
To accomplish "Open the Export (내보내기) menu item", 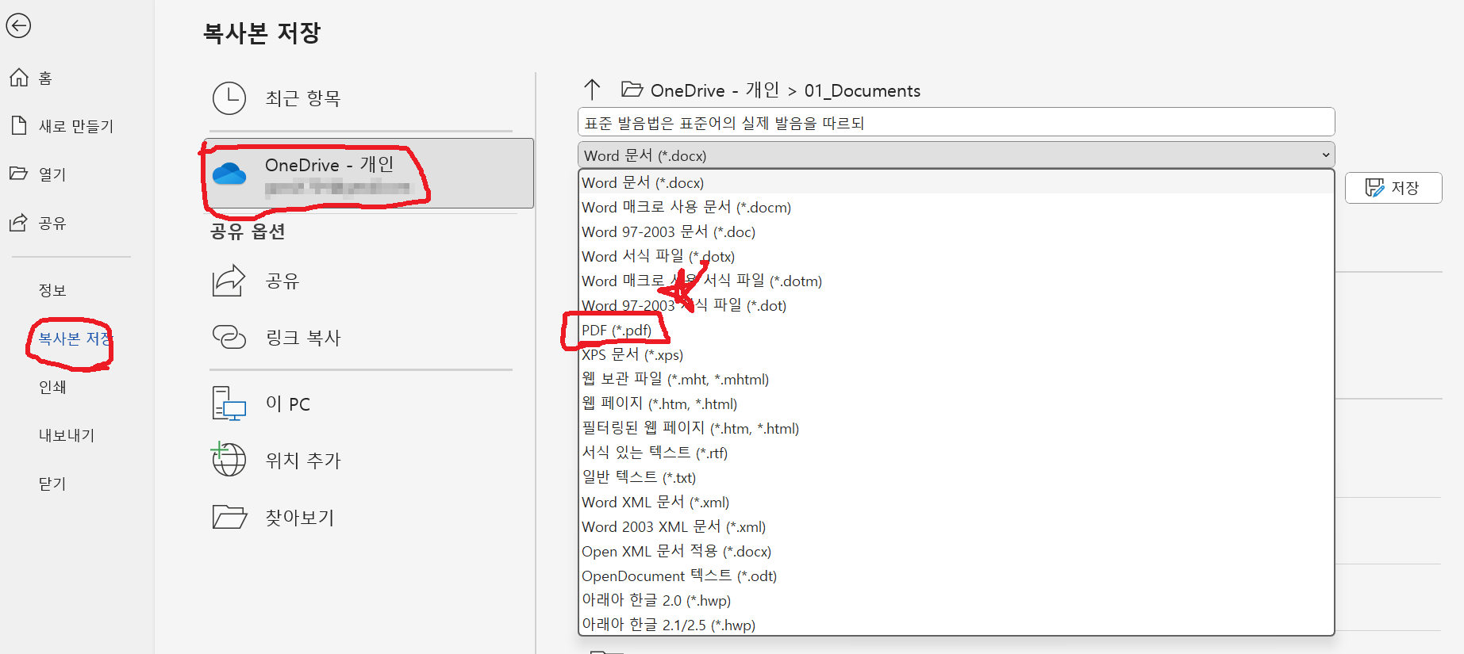I will coord(67,435).
